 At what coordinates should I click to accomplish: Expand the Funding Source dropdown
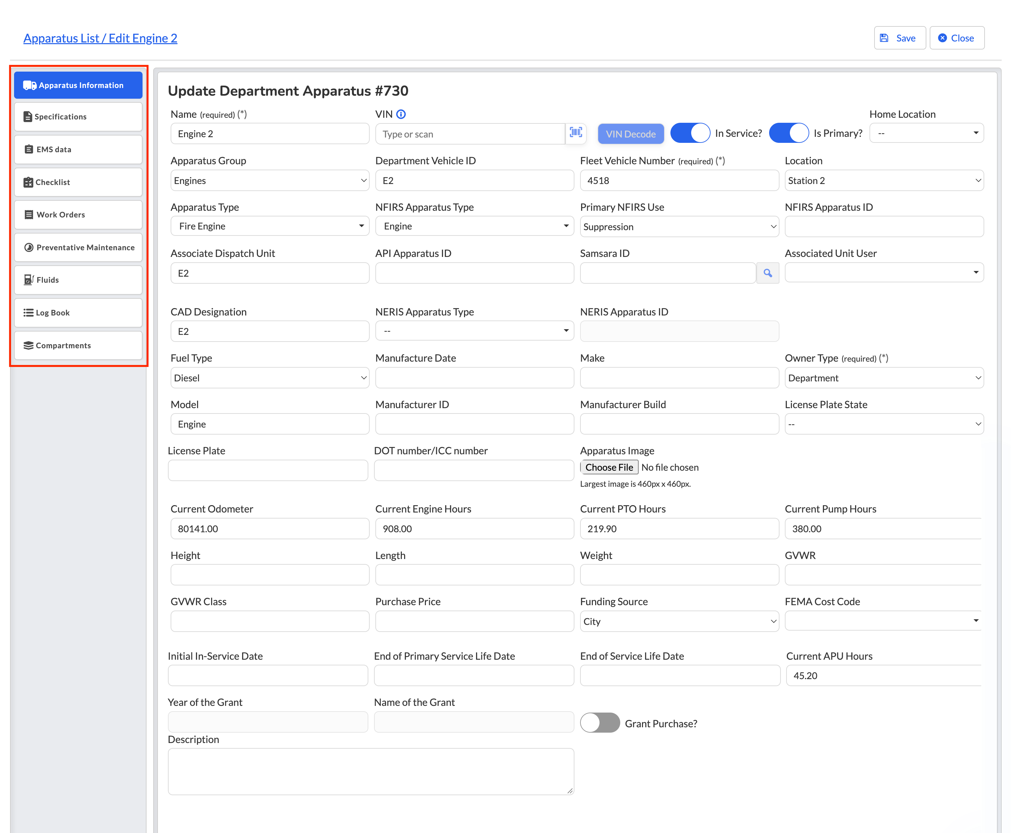pyautogui.click(x=679, y=621)
